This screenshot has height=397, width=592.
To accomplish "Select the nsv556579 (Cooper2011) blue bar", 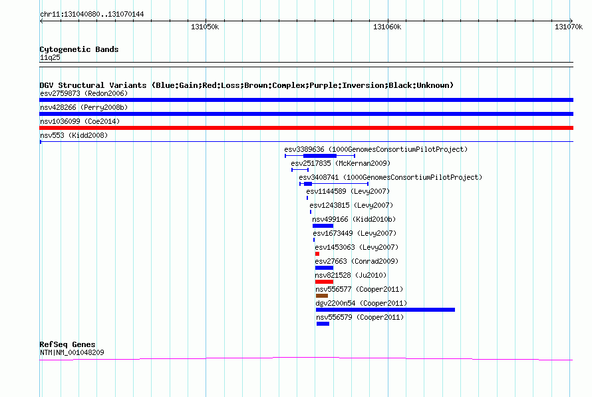I will (323, 324).
